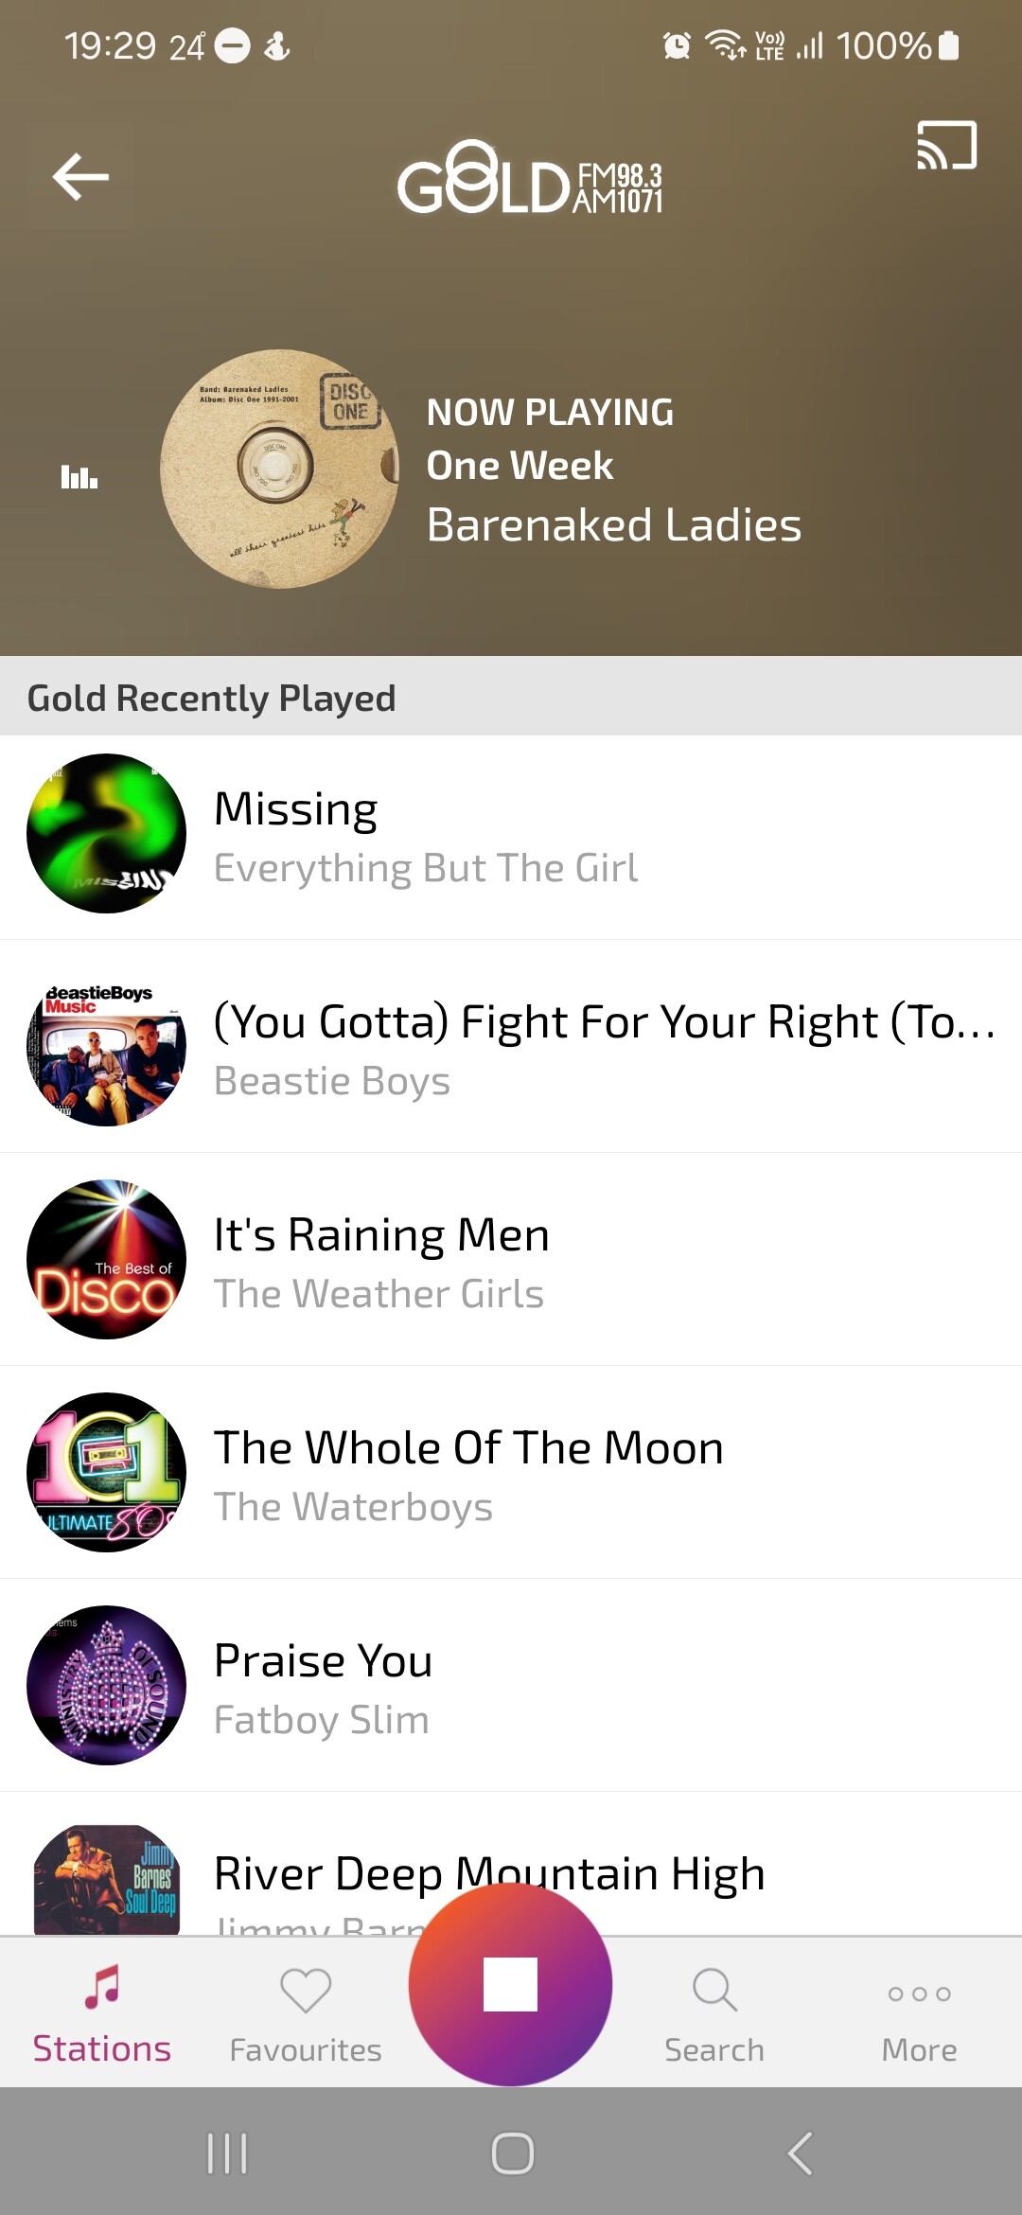Screen dimensions: 1022x2215
Task: Select It's Raining Men track
Action: coord(511,1262)
